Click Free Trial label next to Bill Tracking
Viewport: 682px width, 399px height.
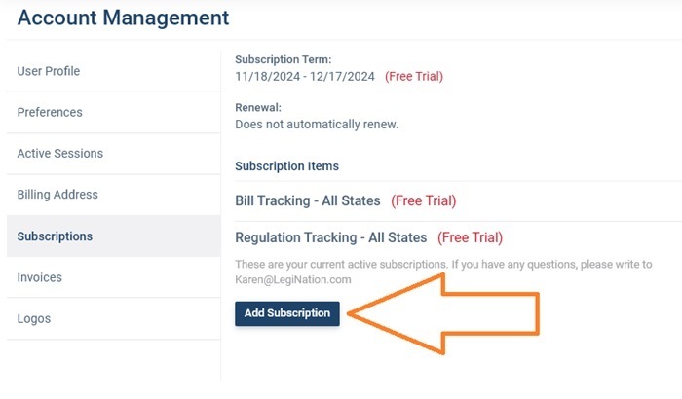(x=424, y=201)
